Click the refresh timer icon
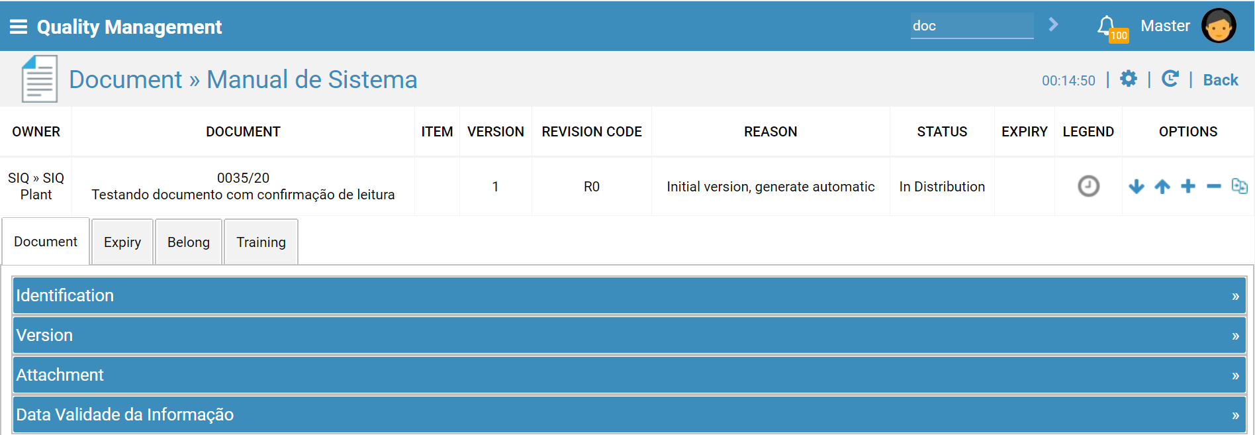Viewport: 1255px width, 435px height. 1170,79
